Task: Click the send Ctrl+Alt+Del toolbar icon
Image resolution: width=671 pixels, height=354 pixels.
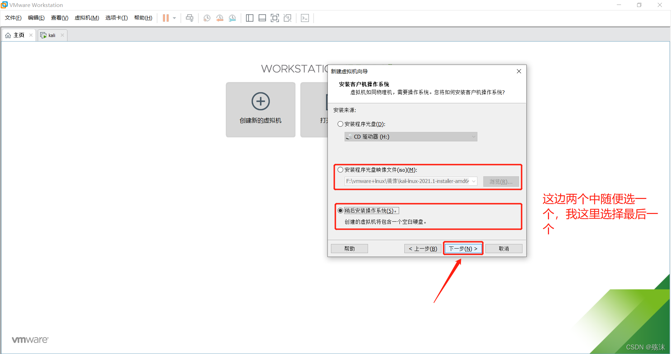Action: (x=189, y=18)
